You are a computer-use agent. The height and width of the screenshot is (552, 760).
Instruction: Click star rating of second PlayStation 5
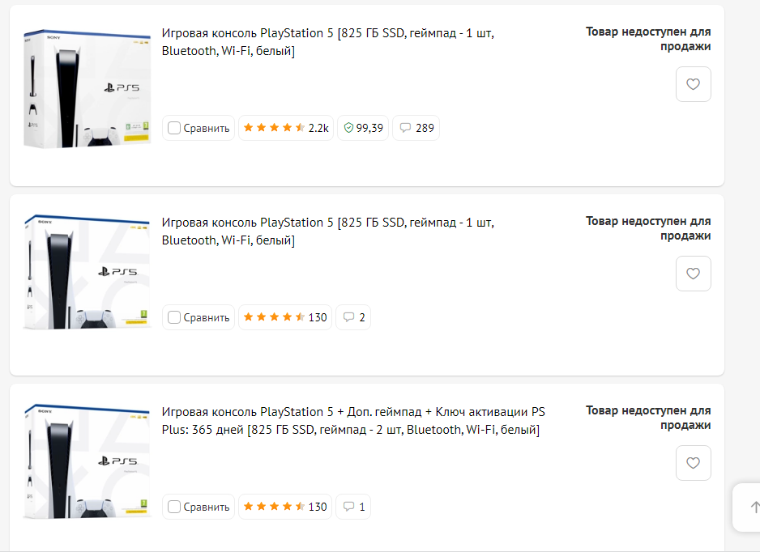point(285,317)
